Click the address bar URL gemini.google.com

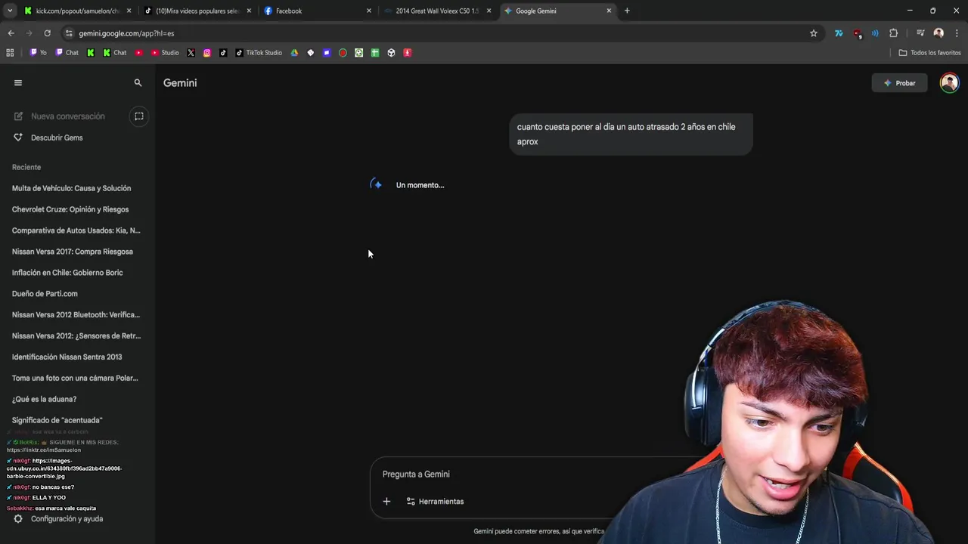point(126,33)
